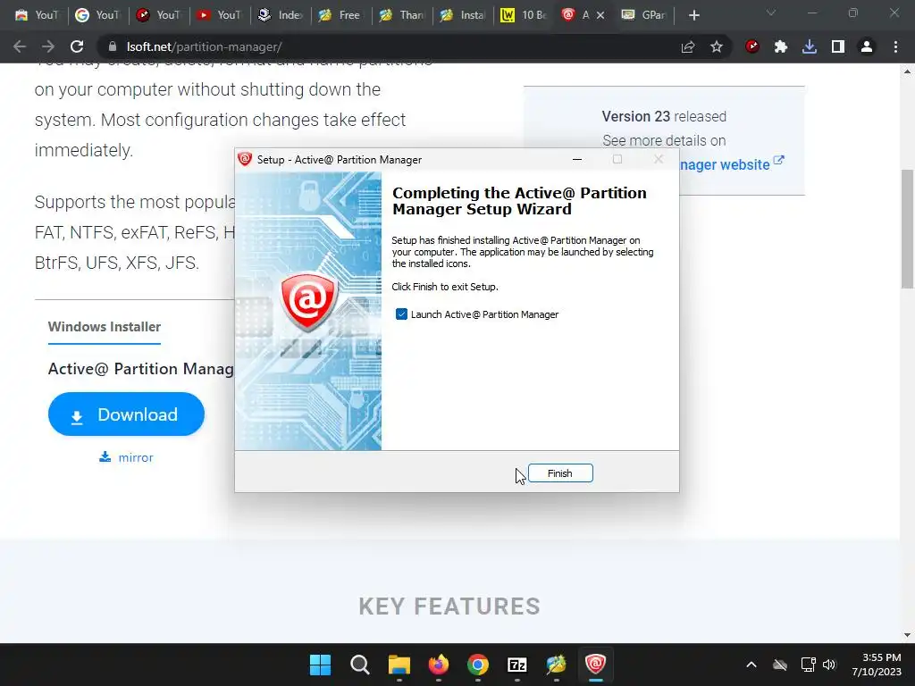Click the browser forward arrow
The image size is (915, 686).
pyautogui.click(x=48, y=46)
